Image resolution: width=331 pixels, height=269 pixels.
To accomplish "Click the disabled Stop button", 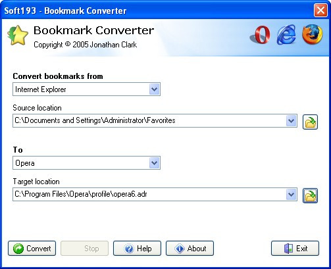I will click(x=85, y=249).
